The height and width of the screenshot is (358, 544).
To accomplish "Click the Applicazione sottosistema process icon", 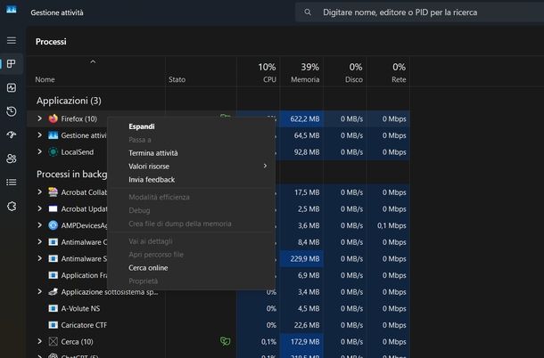I will click(x=54, y=292).
